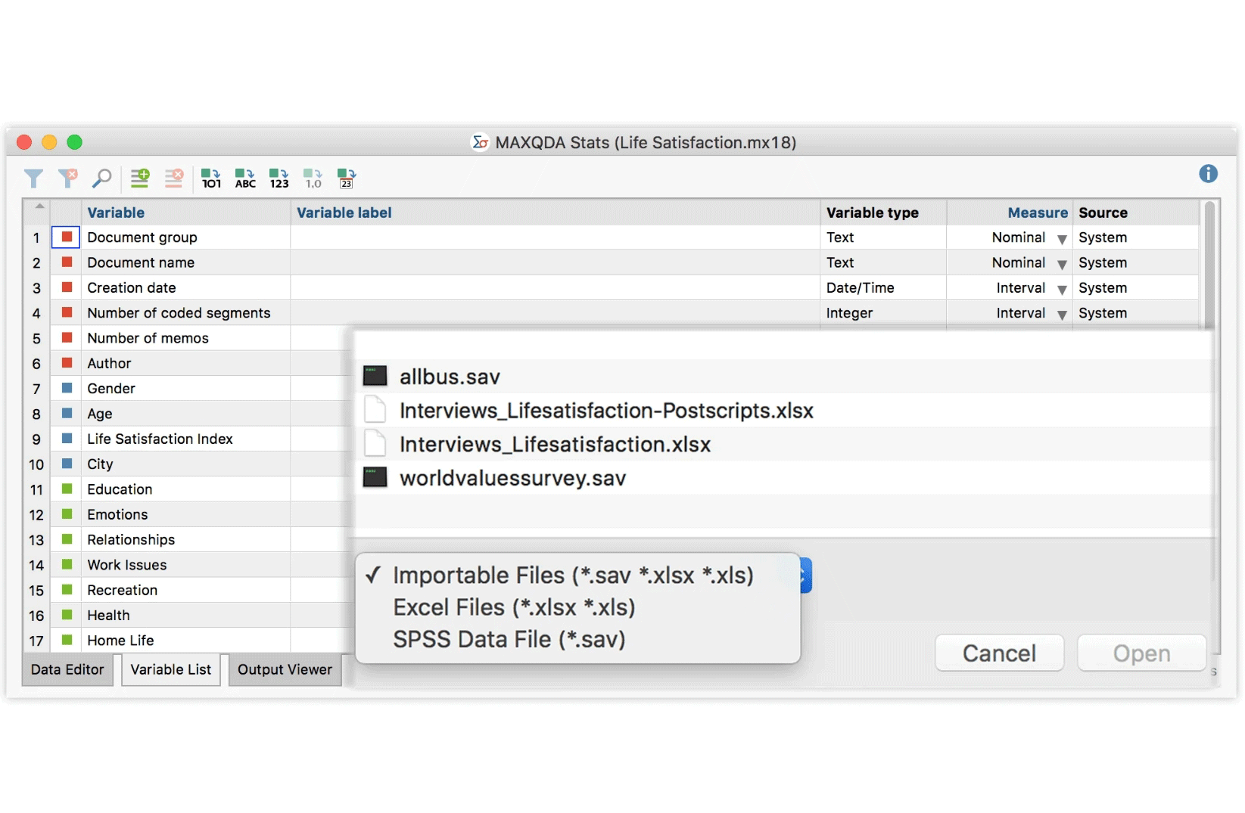
Task: Convert variable to boolean with 101 icon
Action: (211, 178)
